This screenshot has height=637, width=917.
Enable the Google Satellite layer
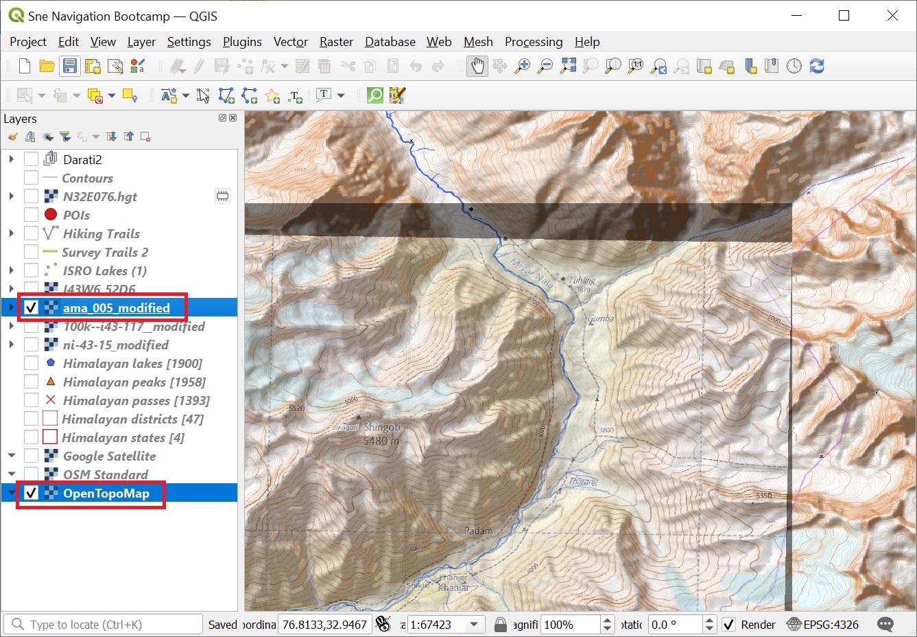tap(31, 456)
